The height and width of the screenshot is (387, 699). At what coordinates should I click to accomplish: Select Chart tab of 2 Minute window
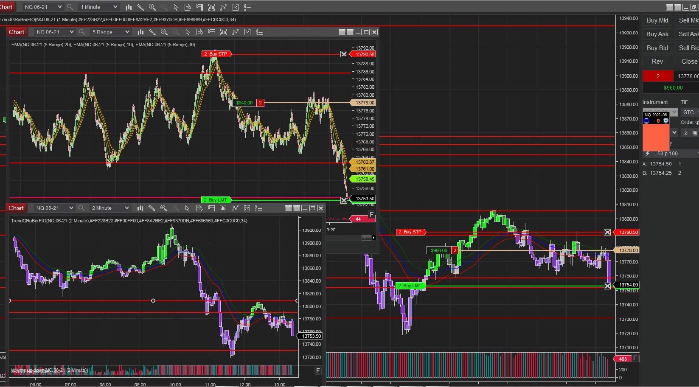(16, 208)
